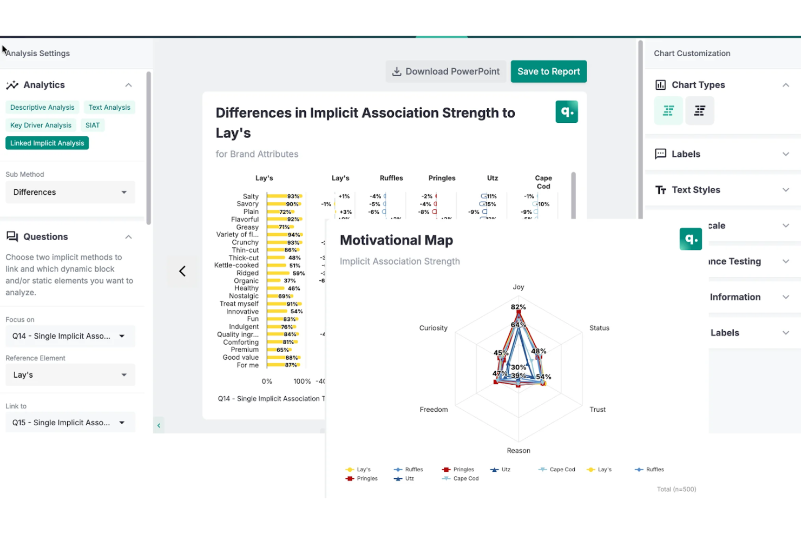Click the Kettle-cooked attribute row label
801x534 pixels.
pos(237,265)
